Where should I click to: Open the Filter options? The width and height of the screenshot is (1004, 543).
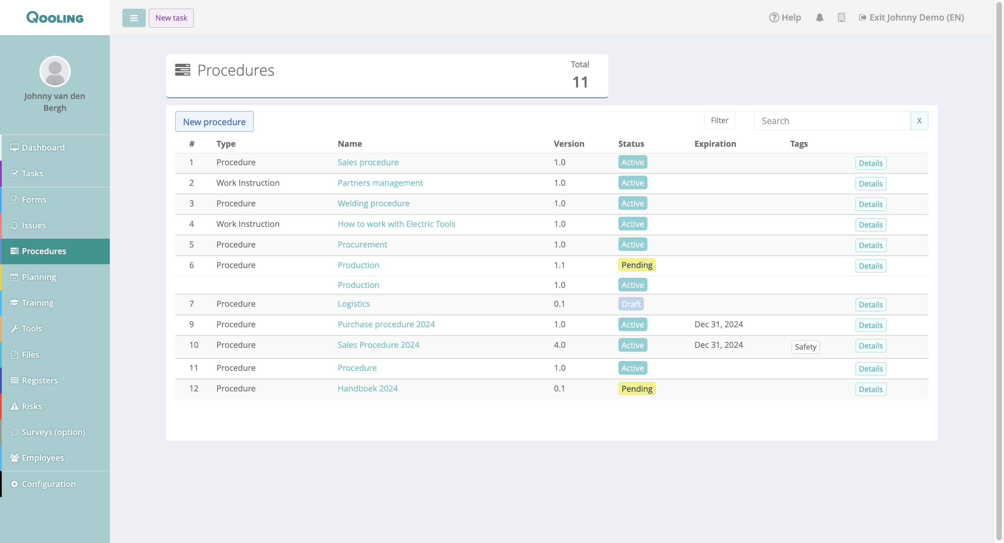[719, 120]
